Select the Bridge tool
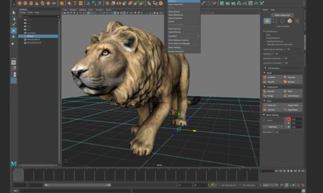The height and width of the screenshot is (193, 323). pos(270,96)
